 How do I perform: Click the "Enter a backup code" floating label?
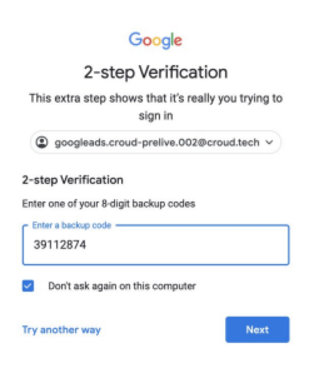pos(71,225)
